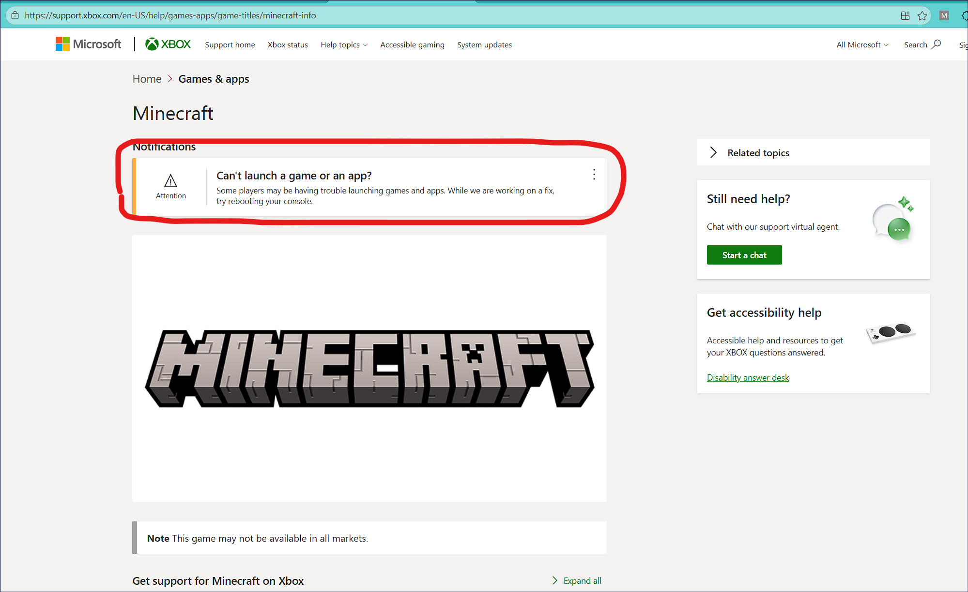Expand the Related topics chevron
Screen dimensions: 968x592
[713, 152]
